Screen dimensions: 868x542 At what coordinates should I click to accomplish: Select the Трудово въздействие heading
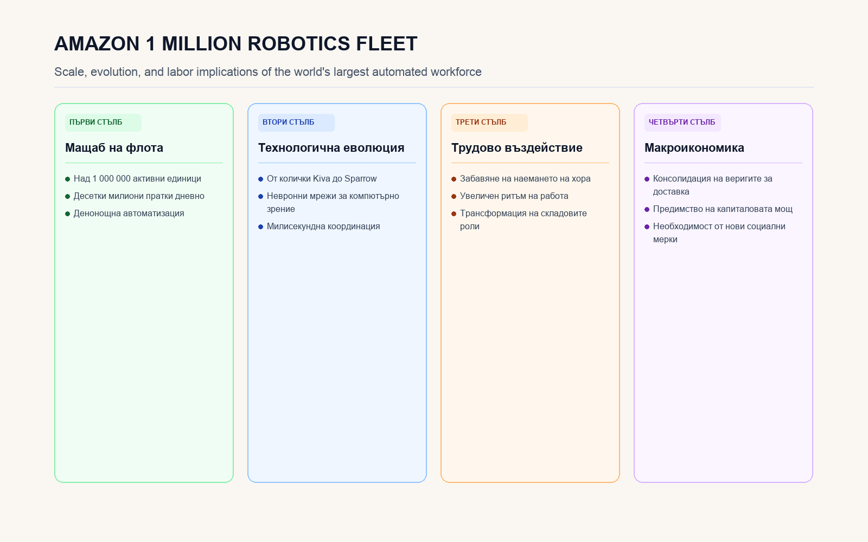click(x=517, y=147)
